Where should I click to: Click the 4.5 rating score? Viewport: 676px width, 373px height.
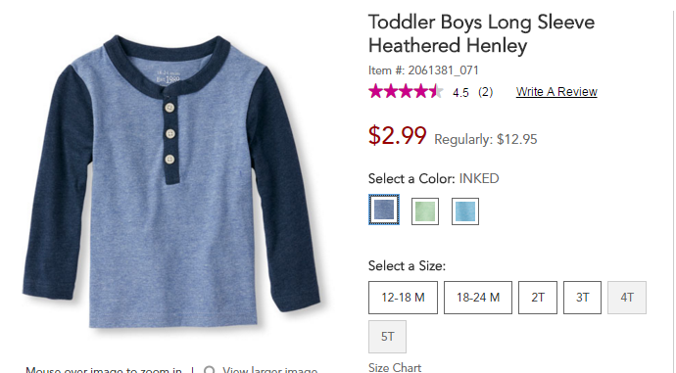[460, 93]
